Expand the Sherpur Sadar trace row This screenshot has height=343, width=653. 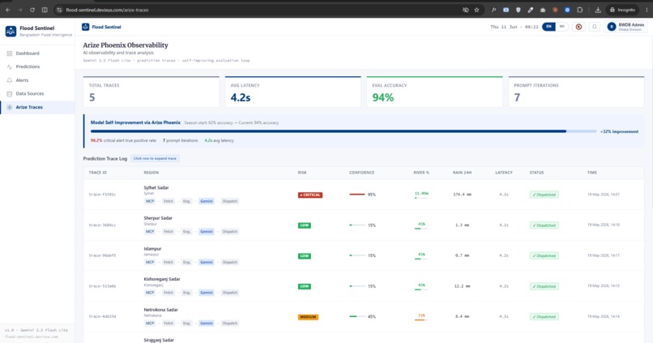coord(364,225)
